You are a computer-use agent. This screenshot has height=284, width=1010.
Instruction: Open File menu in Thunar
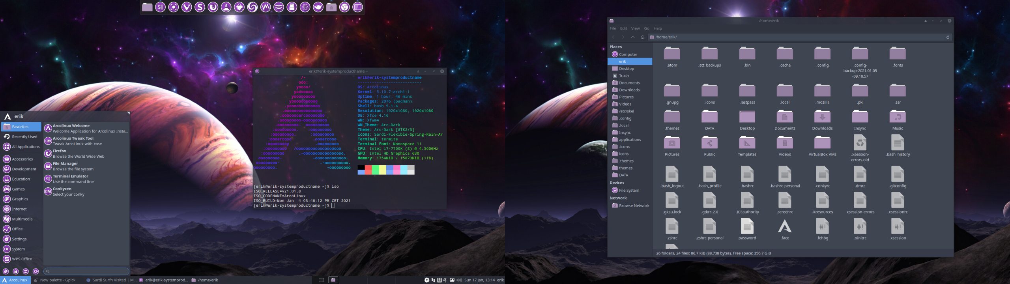click(x=613, y=28)
